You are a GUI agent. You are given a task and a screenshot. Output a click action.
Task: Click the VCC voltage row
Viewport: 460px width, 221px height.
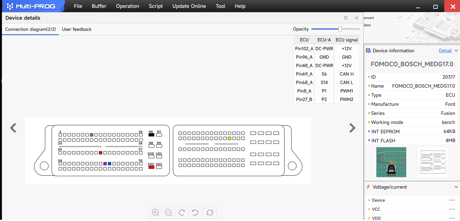pyautogui.click(x=411, y=209)
